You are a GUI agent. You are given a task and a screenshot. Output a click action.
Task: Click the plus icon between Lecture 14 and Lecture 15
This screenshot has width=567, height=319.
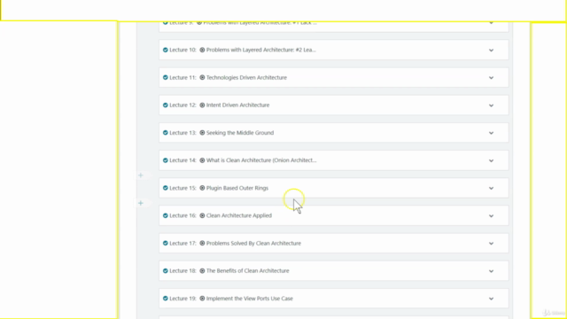point(141,175)
